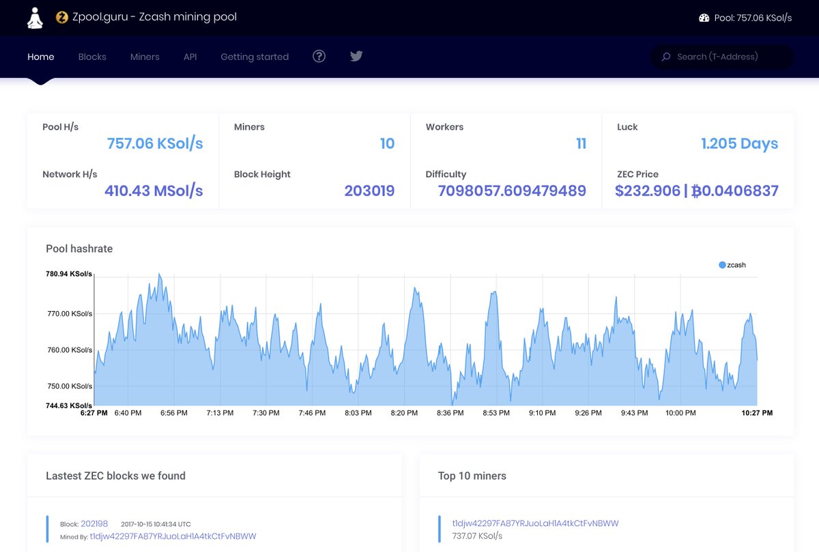Open the Blocks menu item
819x552 pixels.
point(92,57)
